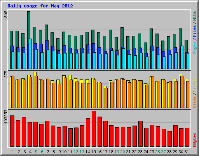Select green weekend day label 5
This screenshot has width=199, height=156.
point(36,152)
